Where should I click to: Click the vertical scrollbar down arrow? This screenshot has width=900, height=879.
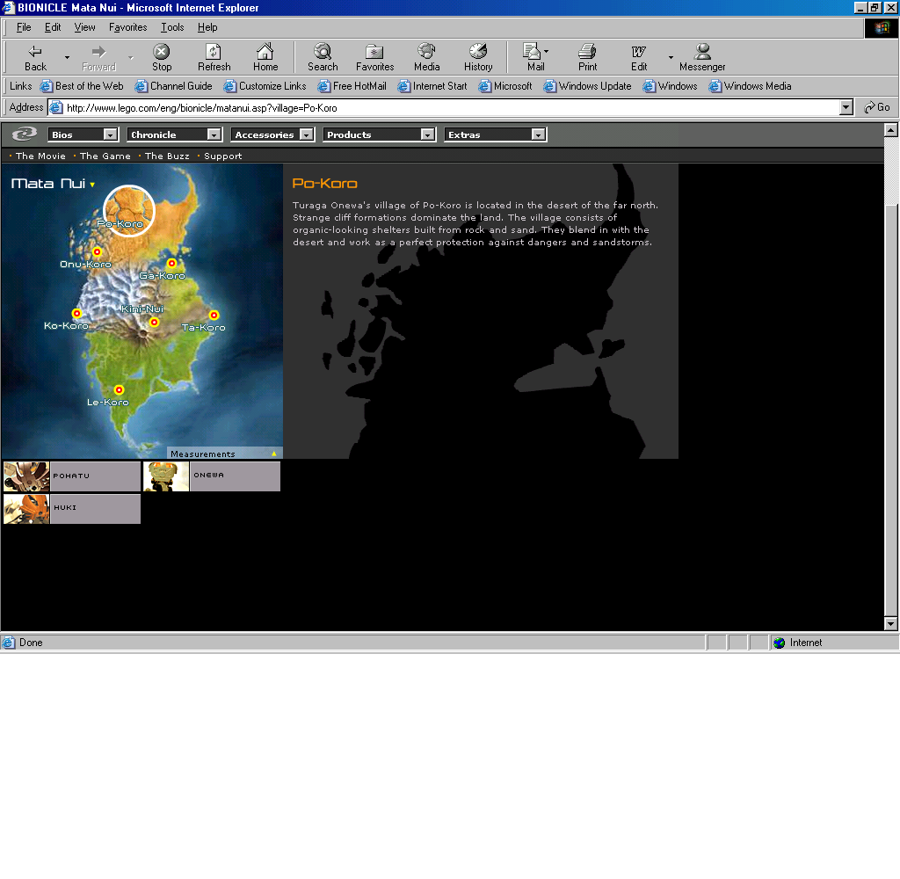(890, 623)
